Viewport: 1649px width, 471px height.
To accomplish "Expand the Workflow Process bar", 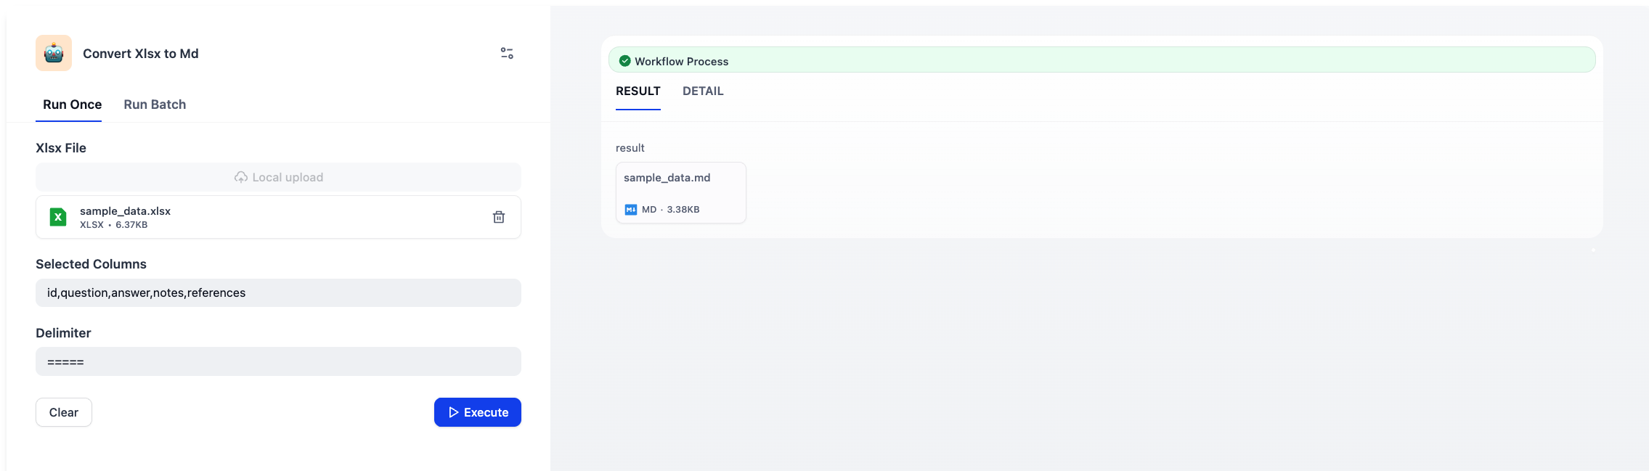I will click(x=1102, y=60).
